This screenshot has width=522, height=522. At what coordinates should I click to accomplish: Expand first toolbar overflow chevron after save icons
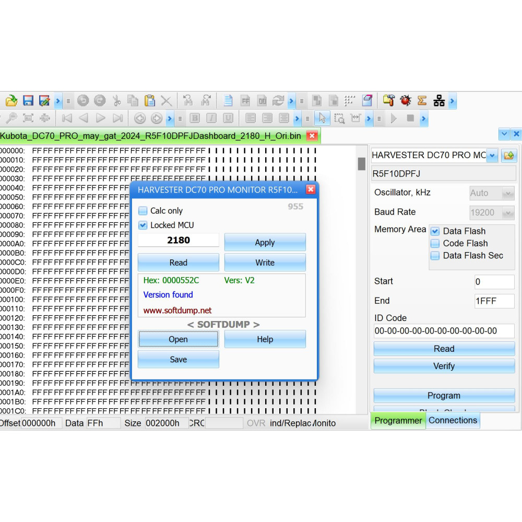[58, 101]
